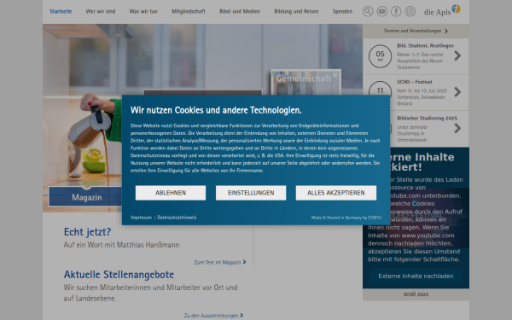The height and width of the screenshot is (320, 512).
Task: Follow the Zu den Ausschreibungen link
Action: [x=213, y=316]
